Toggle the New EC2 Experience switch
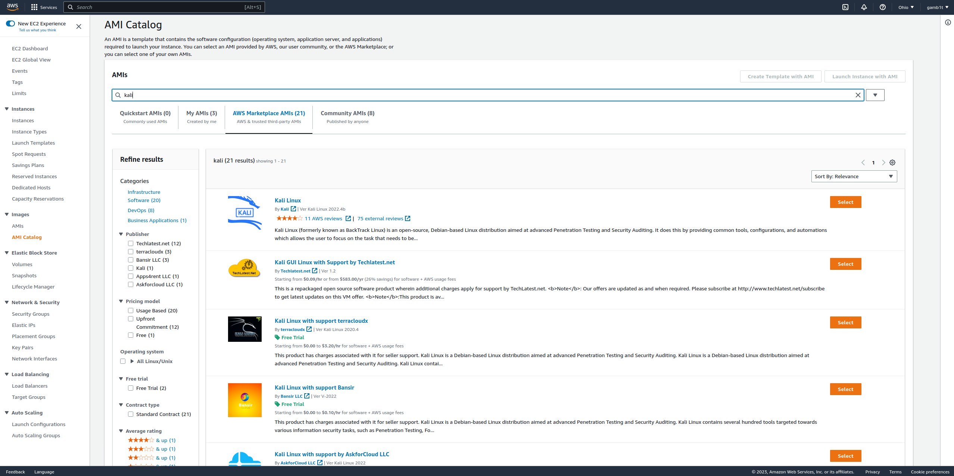 [x=10, y=23]
